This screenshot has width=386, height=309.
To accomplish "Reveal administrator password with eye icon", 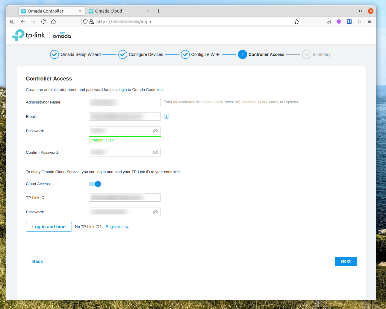I will coord(155,131).
